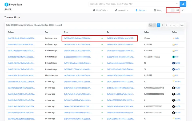Expand the Tokens chevron
Viewport: 192px width, 121px height.
(x=146, y=10)
